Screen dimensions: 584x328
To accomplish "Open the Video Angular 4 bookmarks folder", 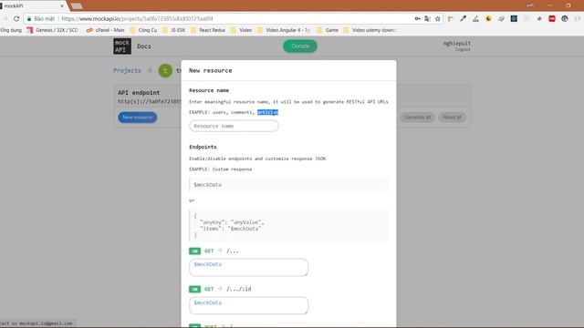I will point(284,30).
